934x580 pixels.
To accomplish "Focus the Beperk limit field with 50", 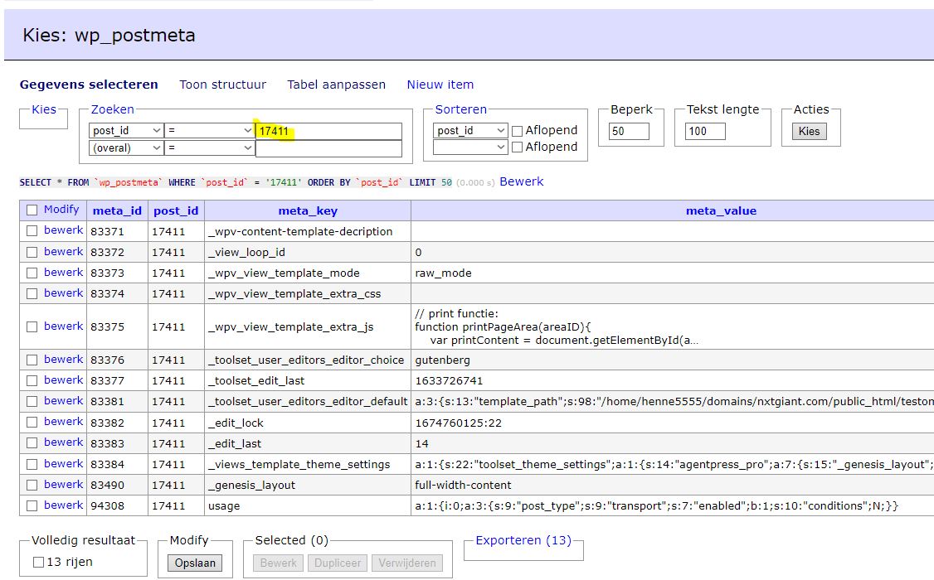I will [629, 131].
